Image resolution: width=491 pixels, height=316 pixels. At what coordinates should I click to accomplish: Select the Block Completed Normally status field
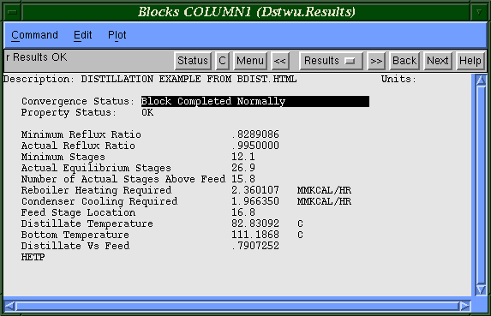[254, 101]
